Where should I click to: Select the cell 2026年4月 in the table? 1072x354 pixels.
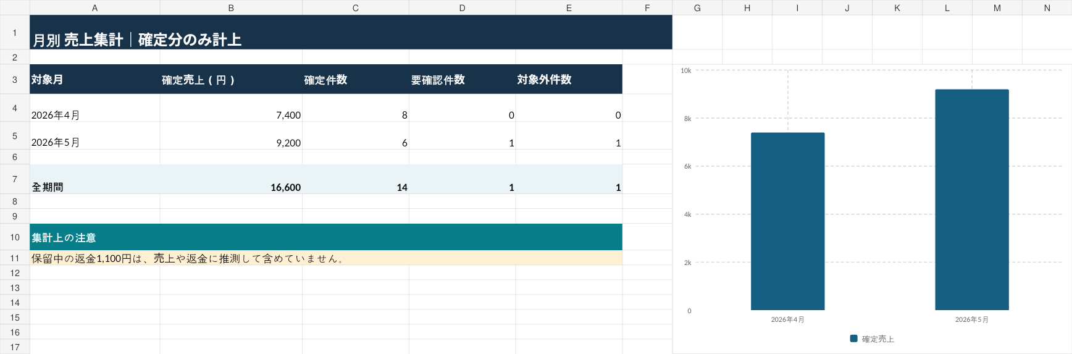[x=94, y=108]
